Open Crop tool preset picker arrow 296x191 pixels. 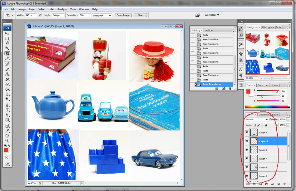click(12, 15)
